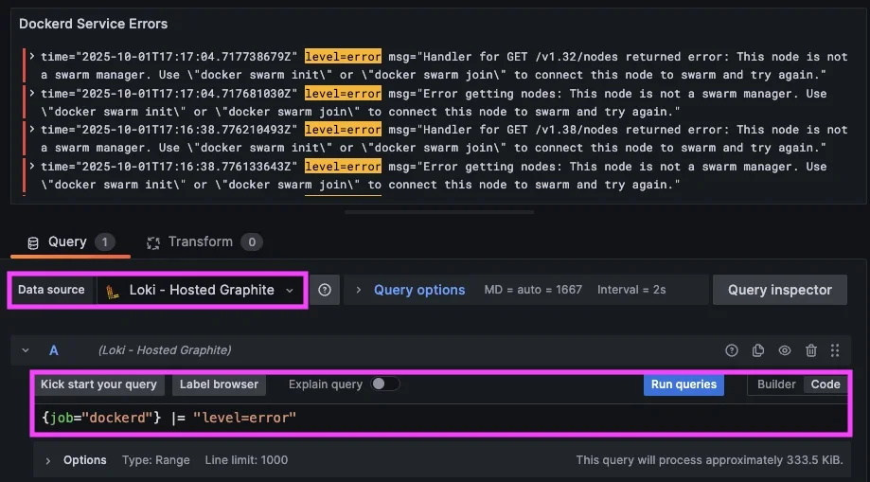This screenshot has height=482, width=870.
Task: Expand log line with timestamp 17:16:38.776133643Z
Action: [33, 167]
